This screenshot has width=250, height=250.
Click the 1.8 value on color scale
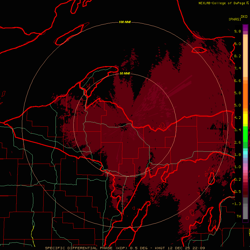[237, 154]
